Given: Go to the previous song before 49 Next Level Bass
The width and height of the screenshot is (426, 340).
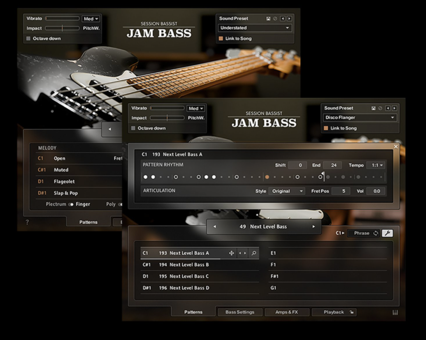Looking at the screenshot, I should [x=214, y=227].
